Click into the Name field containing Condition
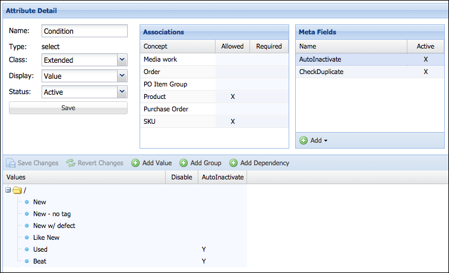 coord(84,31)
